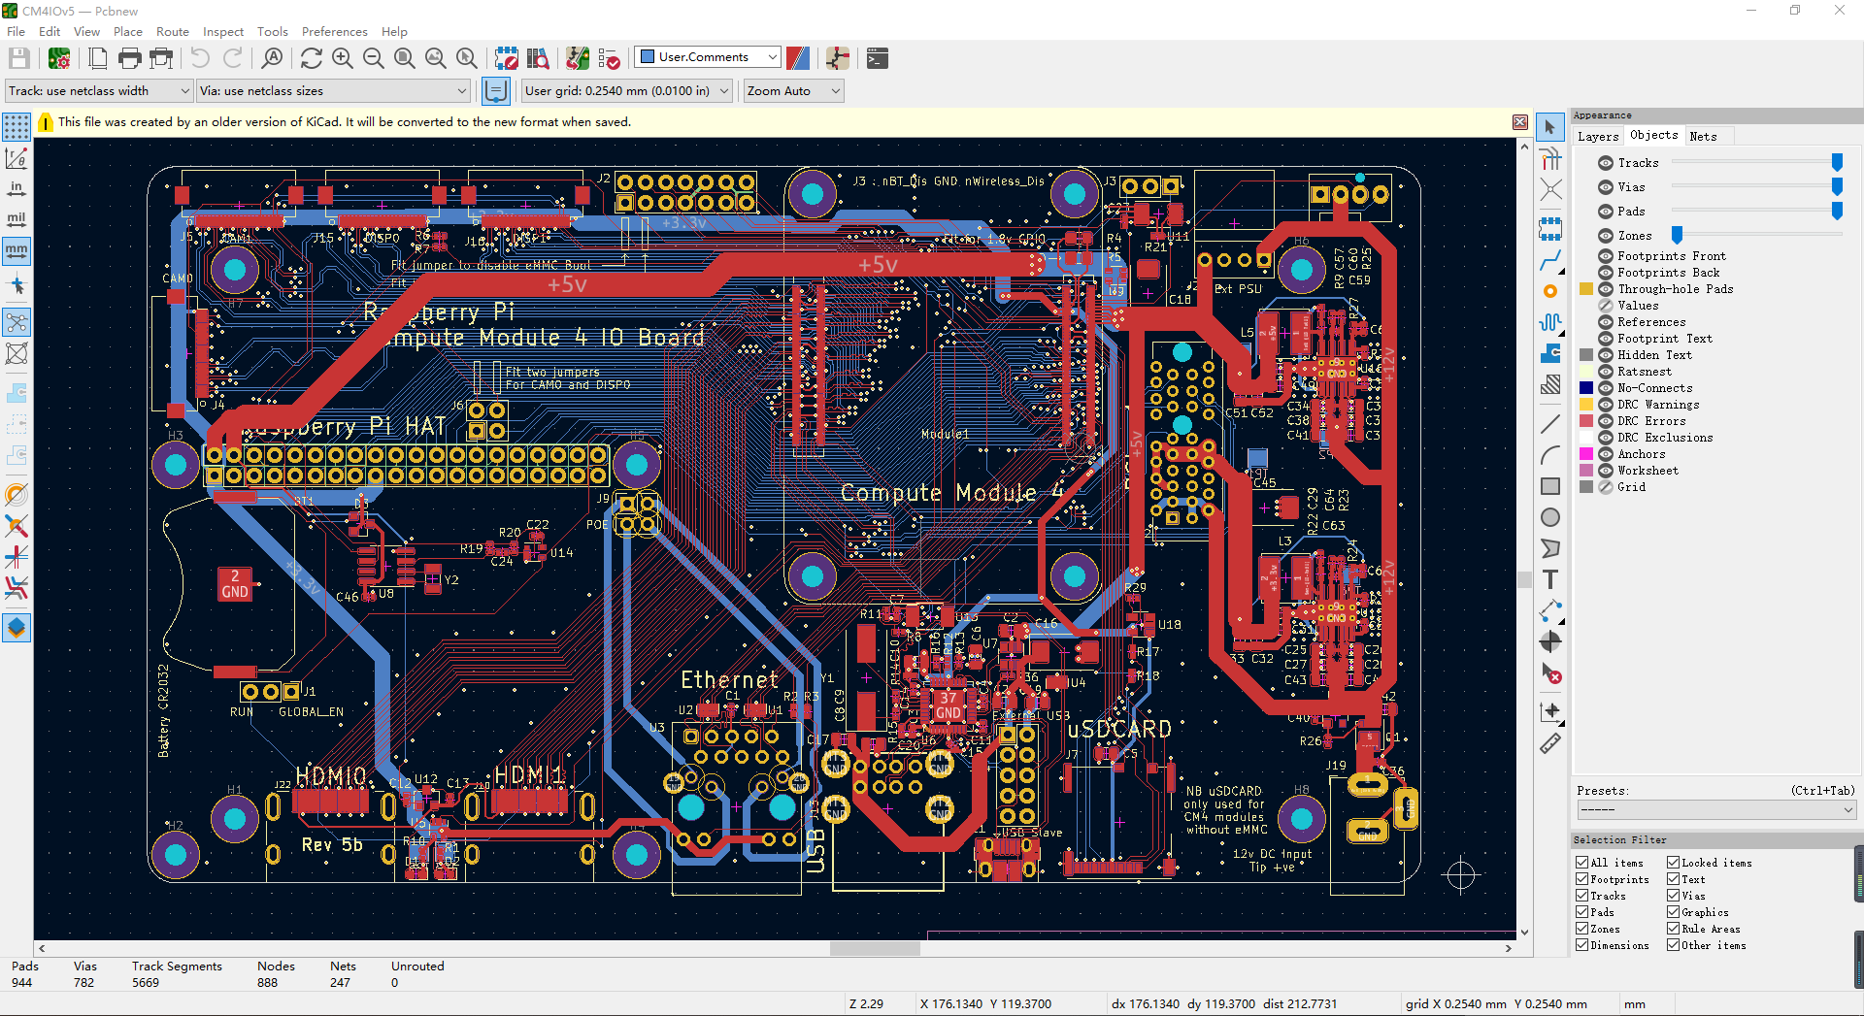
Task: Run the Design Rules Checker
Action: pyautogui.click(x=609, y=58)
